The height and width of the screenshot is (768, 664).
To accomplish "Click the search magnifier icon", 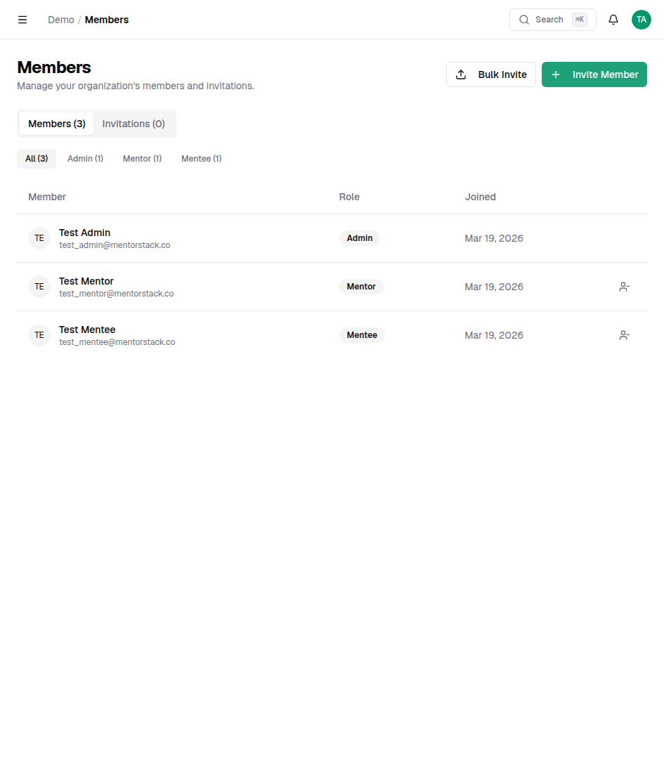I will pyautogui.click(x=525, y=20).
